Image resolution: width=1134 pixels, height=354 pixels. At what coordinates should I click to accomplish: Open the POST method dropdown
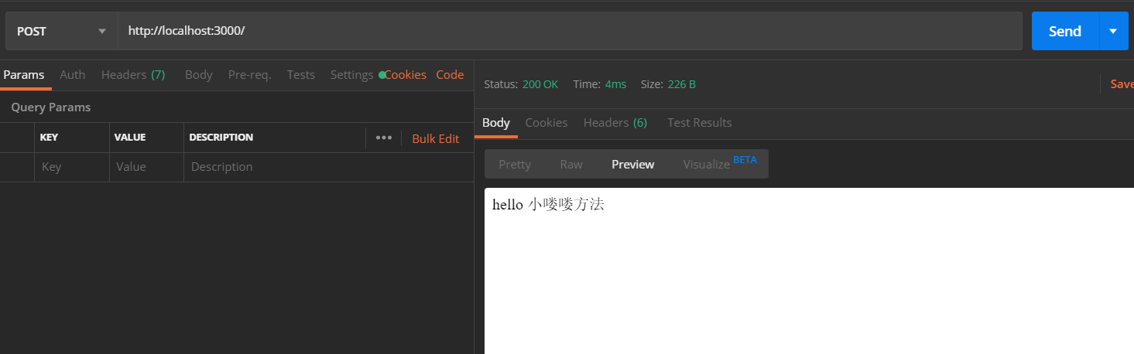(61, 31)
